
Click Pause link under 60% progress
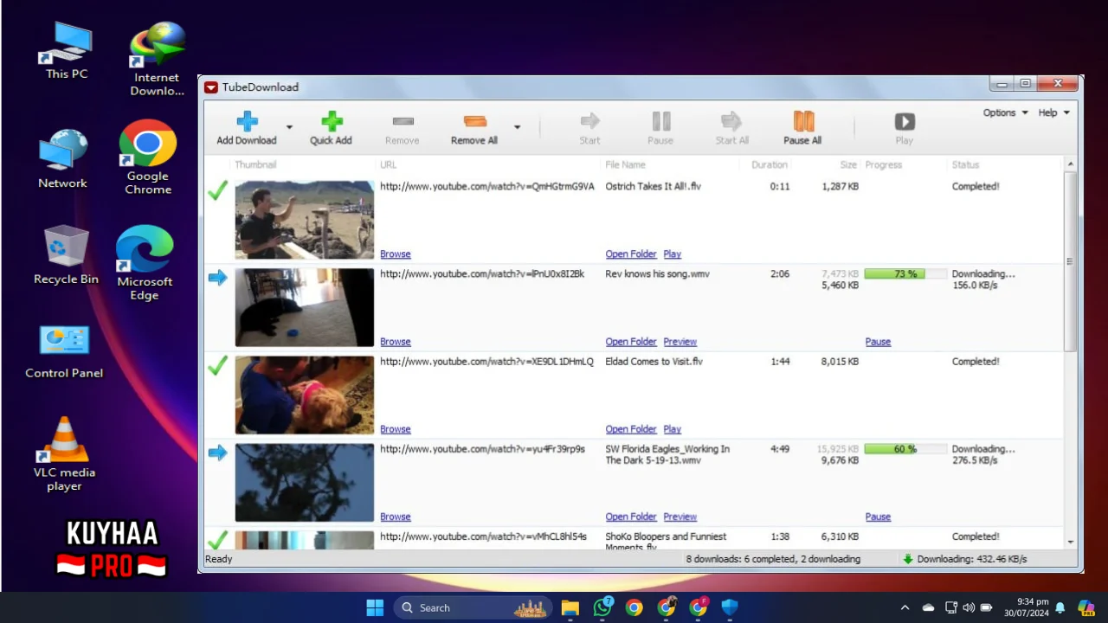click(878, 517)
